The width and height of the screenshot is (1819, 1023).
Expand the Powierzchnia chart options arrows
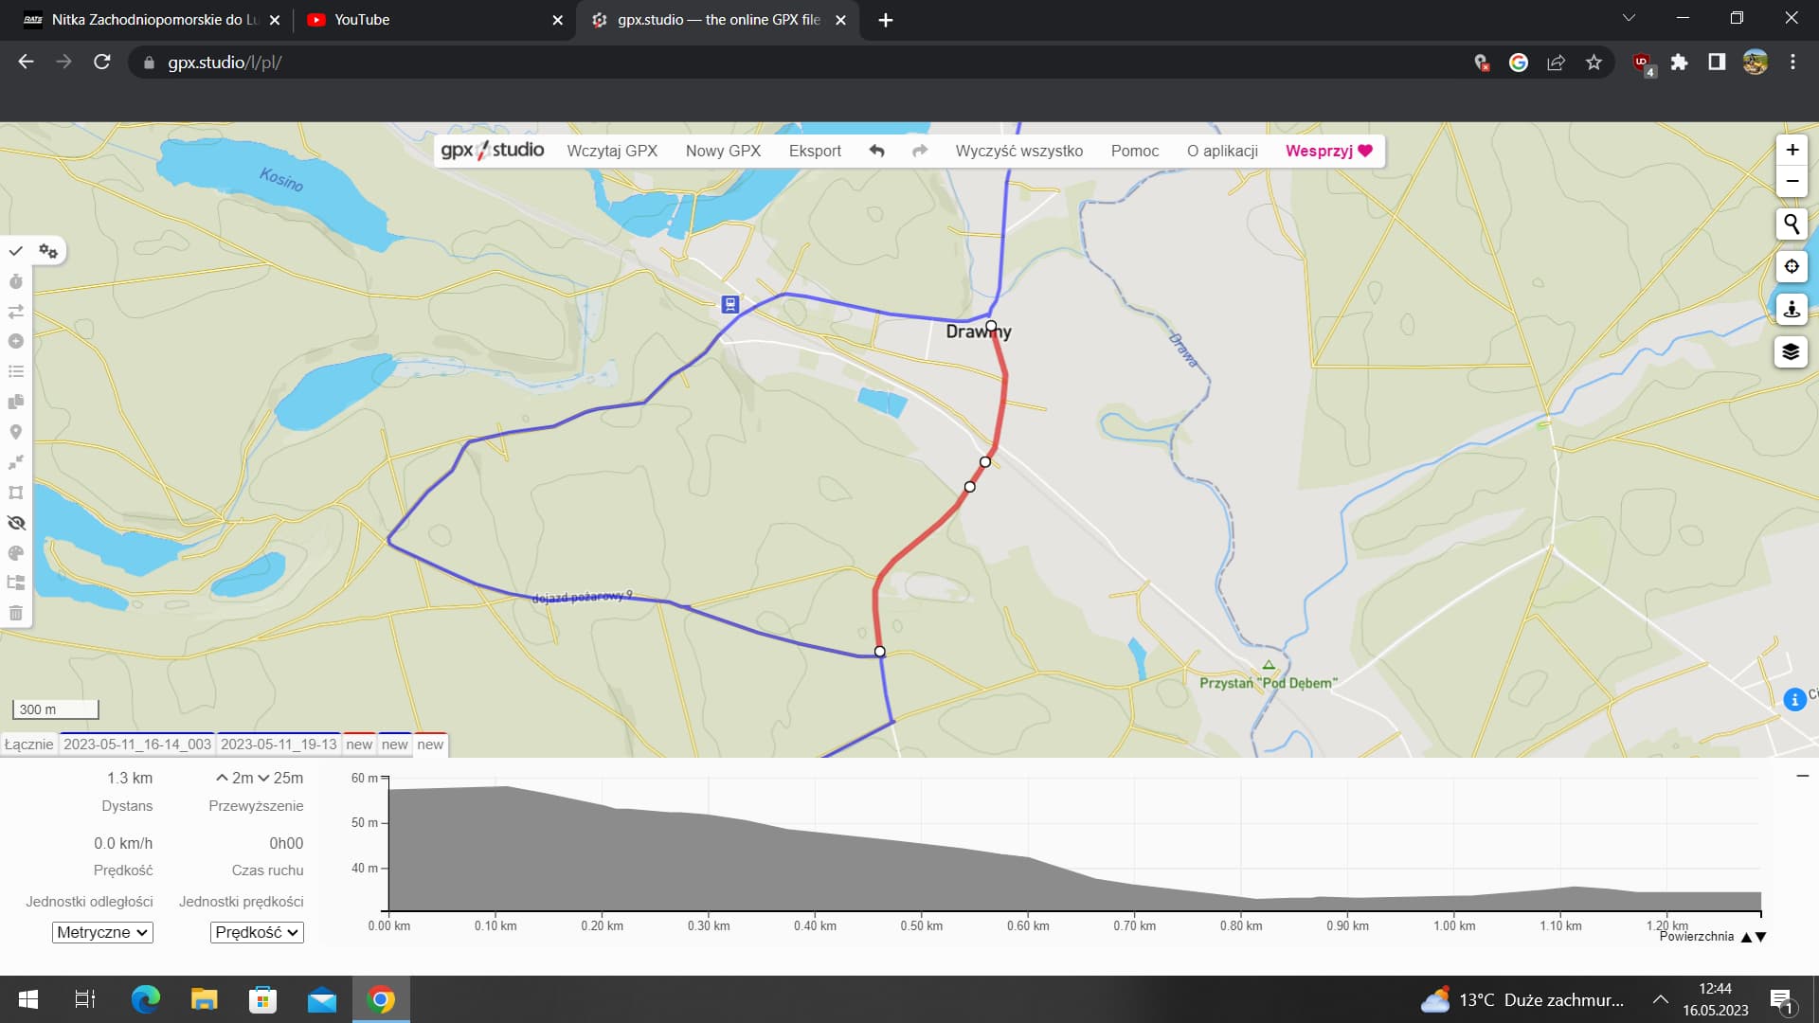pos(1754,937)
